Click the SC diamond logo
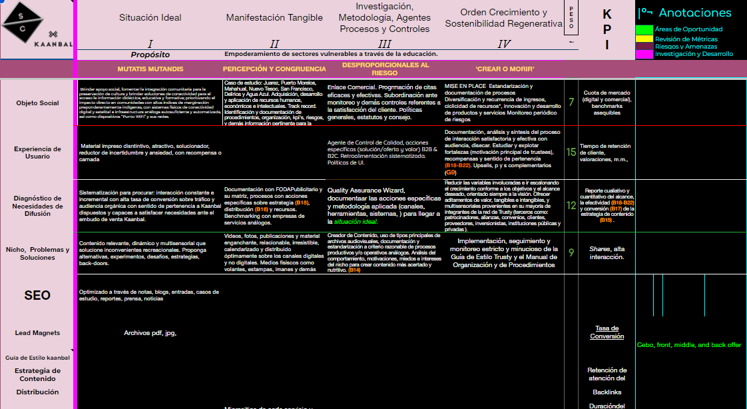This screenshot has width=747, height=409. [x=23, y=21]
